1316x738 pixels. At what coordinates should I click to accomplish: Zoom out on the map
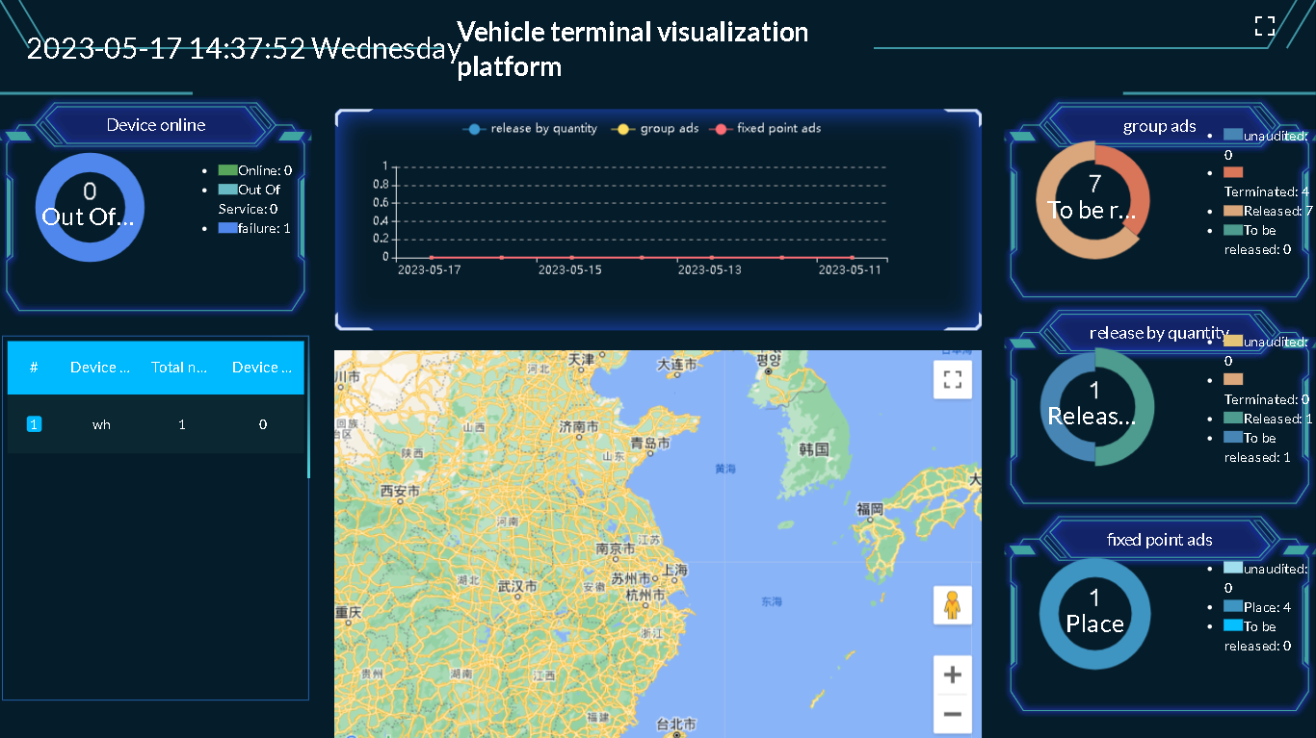952,714
